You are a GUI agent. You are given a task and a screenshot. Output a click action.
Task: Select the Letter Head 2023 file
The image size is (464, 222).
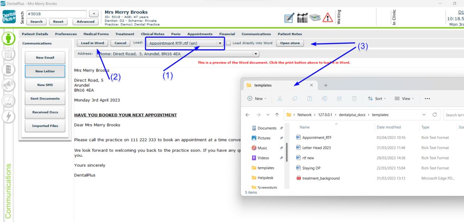[316, 147]
